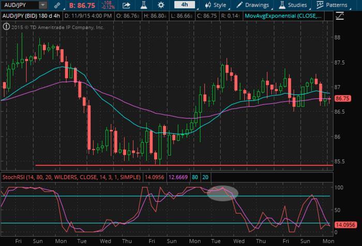The width and height of the screenshot is (362, 246).
Task: Click the 88 price axis label
Action: [337, 37]
